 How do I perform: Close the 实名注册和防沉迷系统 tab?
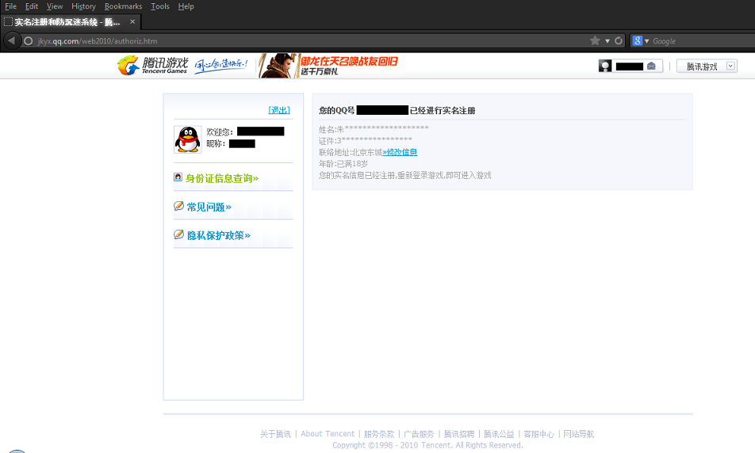point(132,21)
